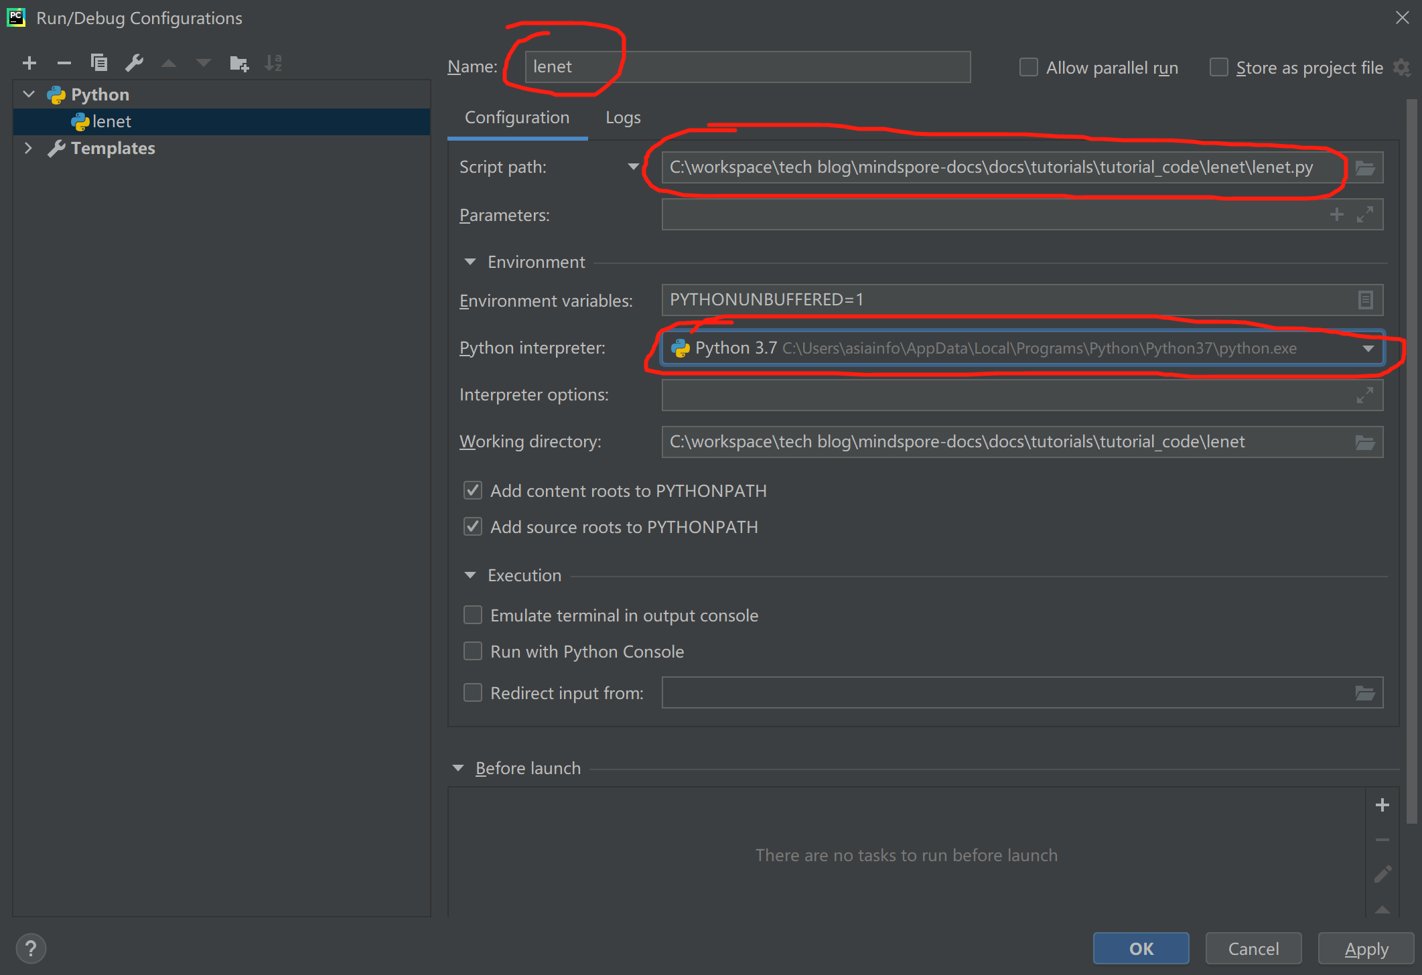1422x975 pixels.
Task: Select the Configuration tab
Action: click(516, 118)
